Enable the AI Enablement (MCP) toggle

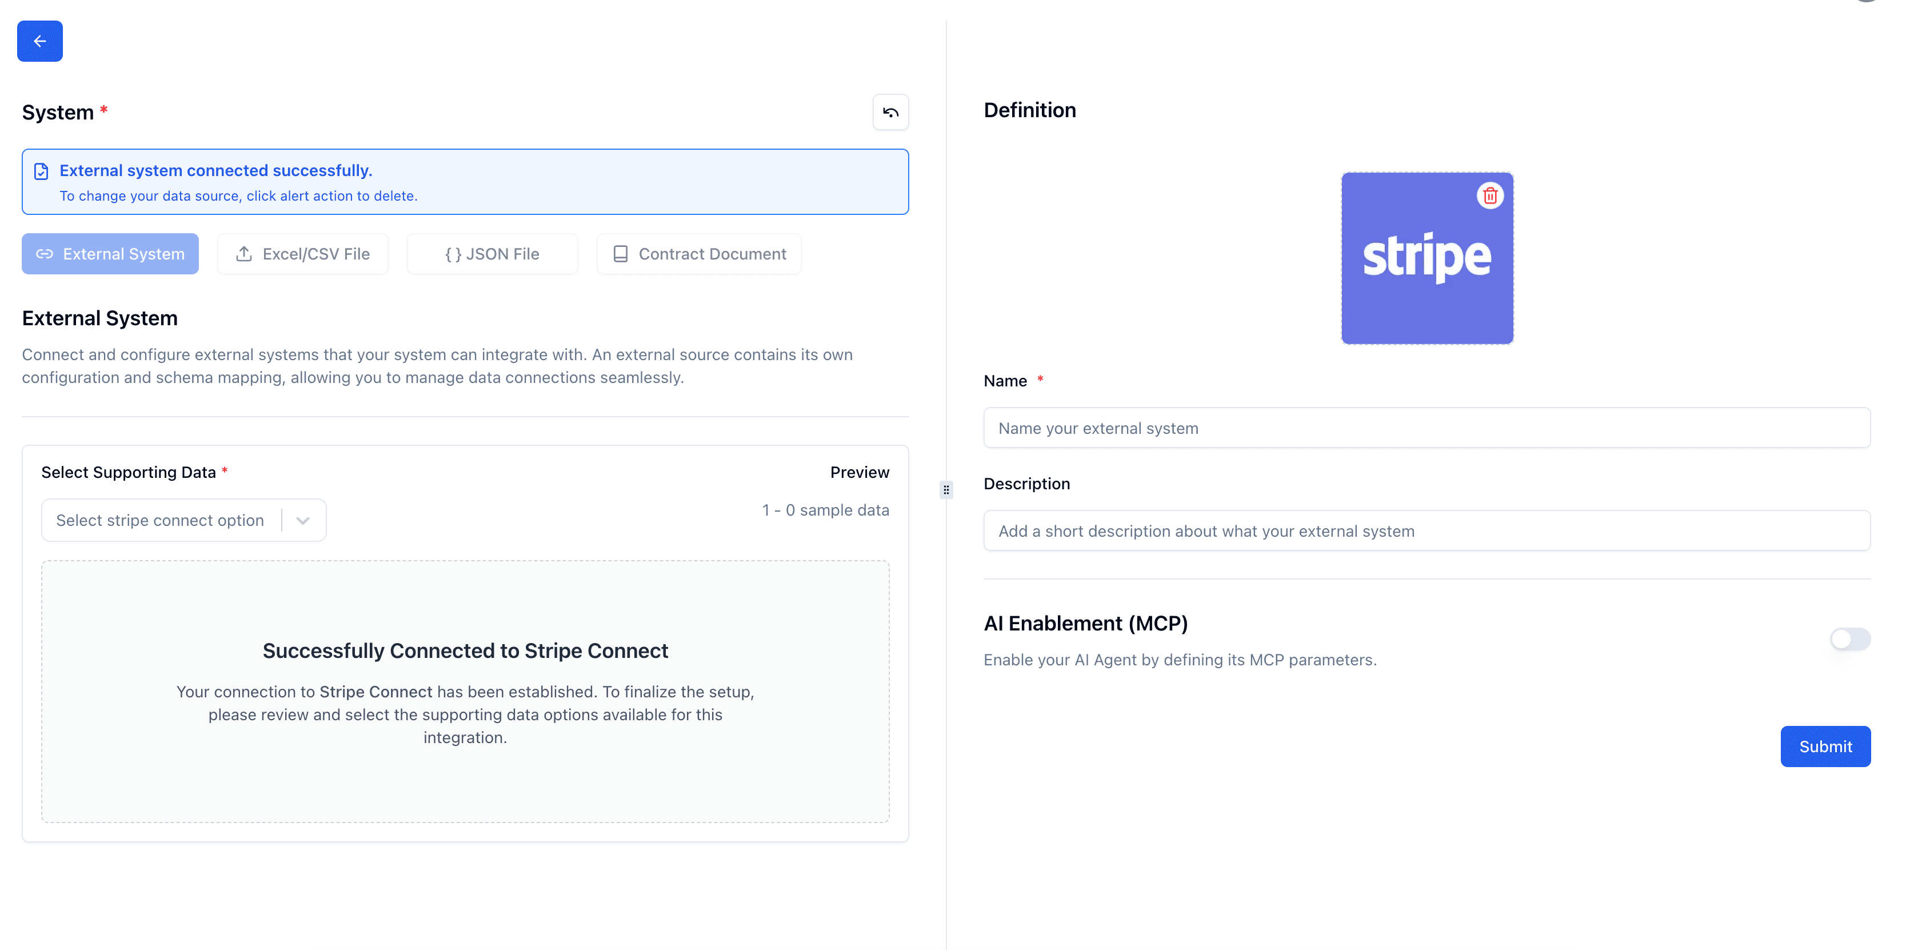pos(1849,639)
